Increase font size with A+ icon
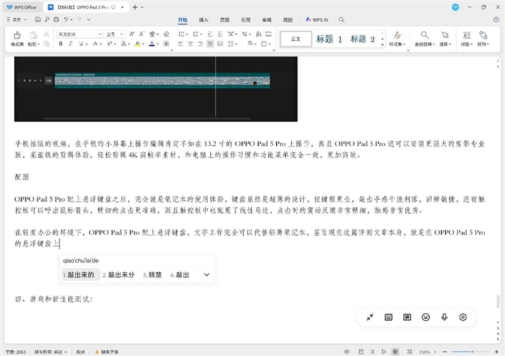The width and height of the screenshot is (505, 356). point(132,34)
